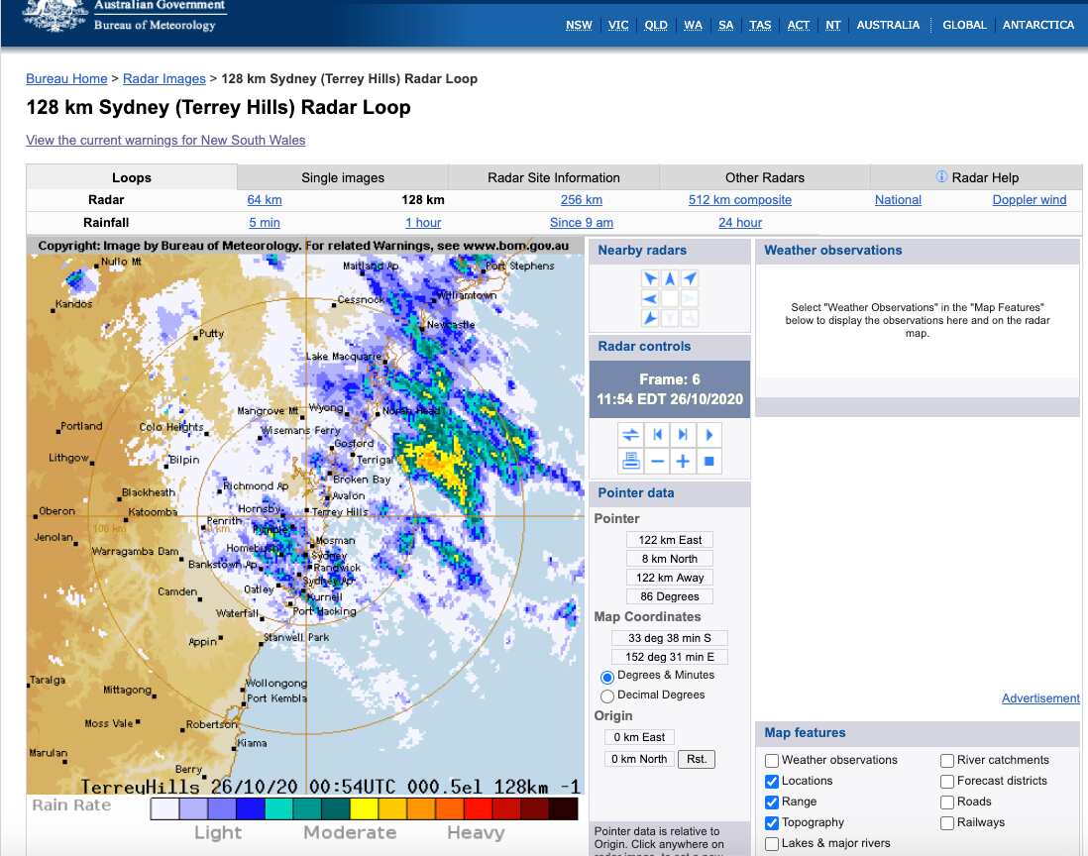The width and height of the screenshot is (1088, 856).
Task: Jump to the first radar frame
Action: coord(657,434)
